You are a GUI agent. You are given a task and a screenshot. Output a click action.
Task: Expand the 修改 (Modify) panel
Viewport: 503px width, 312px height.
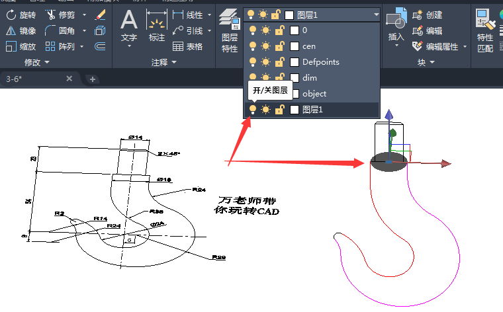click(x=37, y=62)
